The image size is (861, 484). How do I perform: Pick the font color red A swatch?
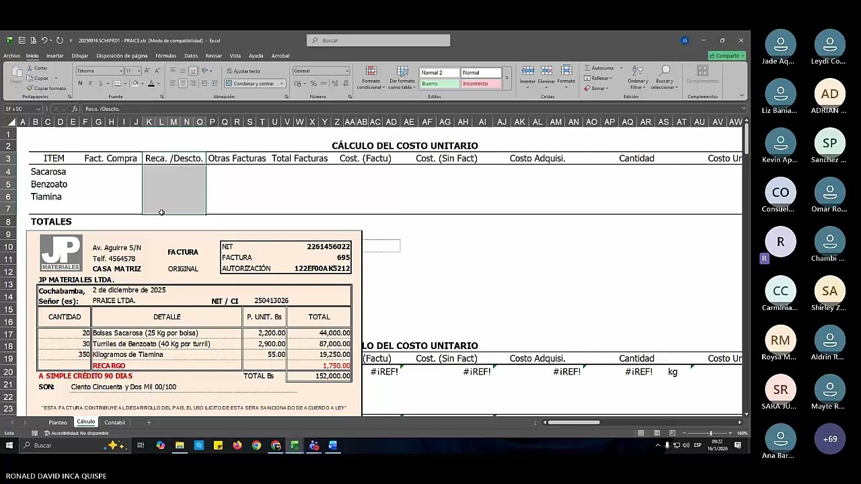pos(151,83)
